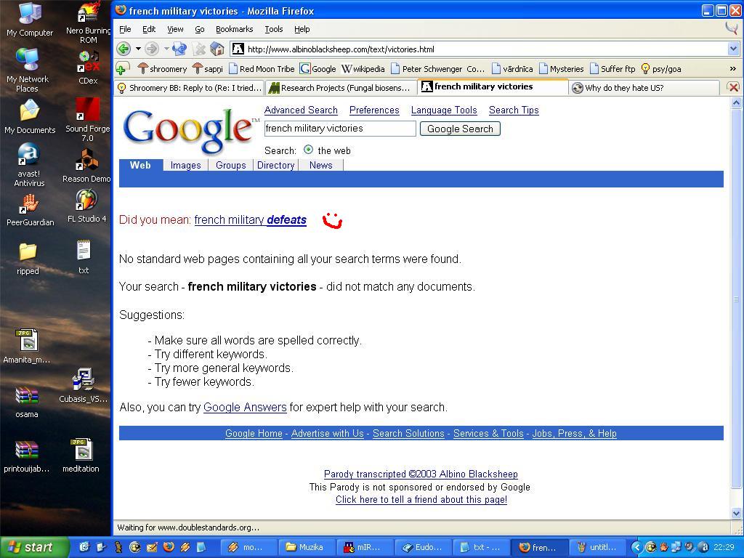
Task: Go to the Firefox home page
Action: point(217,49)
